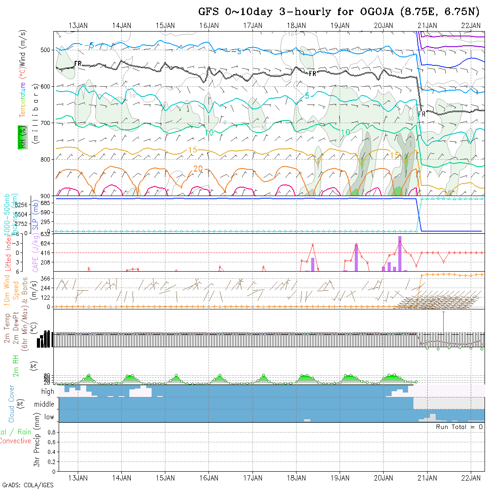The width and height of the screenshot is (489, 489).
Task: Select 18JAN on the top date axis
Action: click(296, 25)
